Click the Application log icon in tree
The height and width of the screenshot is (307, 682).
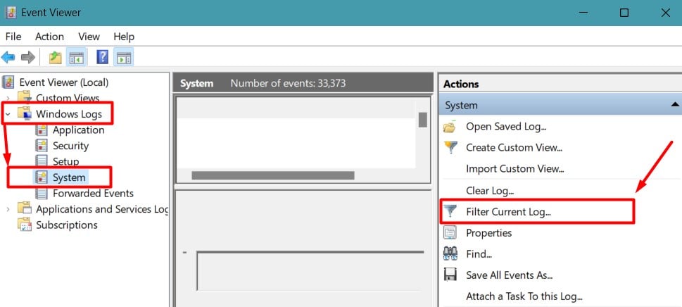click(x=42, y=130)
